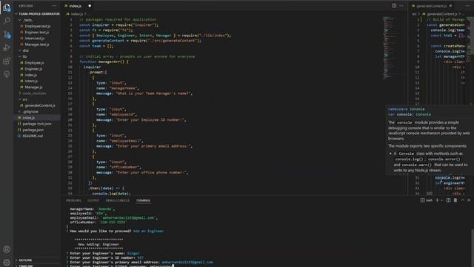Open generateContent.js under src folder
The height and width of the screenshot is (267, 474).
tap(37, 105)
